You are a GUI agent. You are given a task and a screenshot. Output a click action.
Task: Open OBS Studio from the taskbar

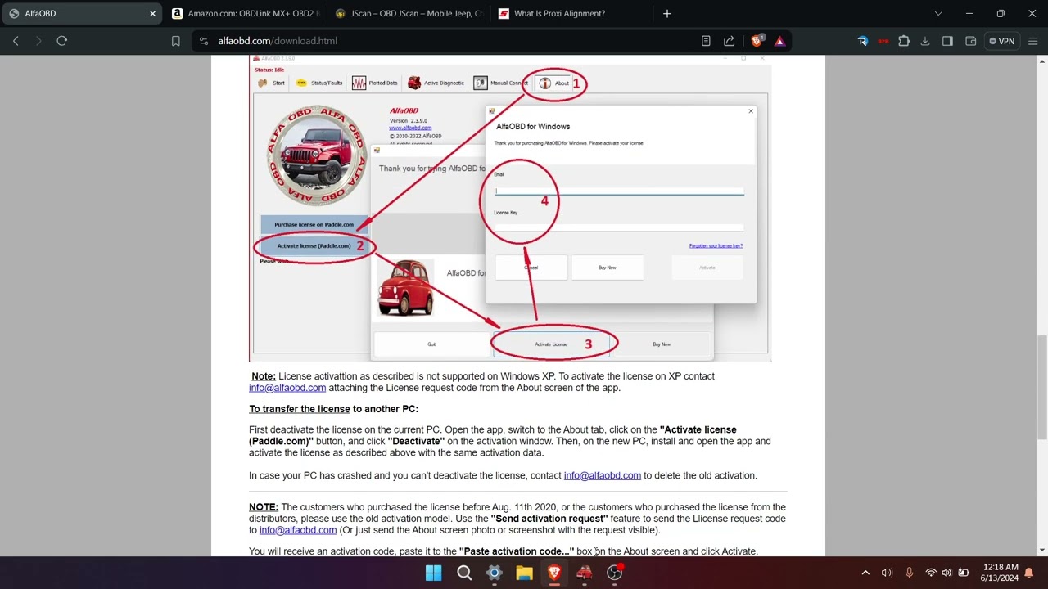coord(614,573)
